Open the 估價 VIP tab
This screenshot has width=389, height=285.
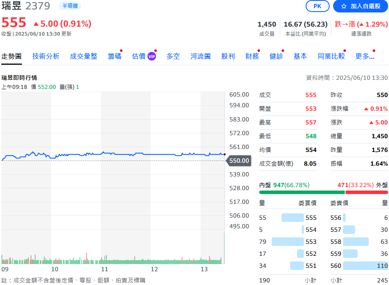tap(144, 56)
